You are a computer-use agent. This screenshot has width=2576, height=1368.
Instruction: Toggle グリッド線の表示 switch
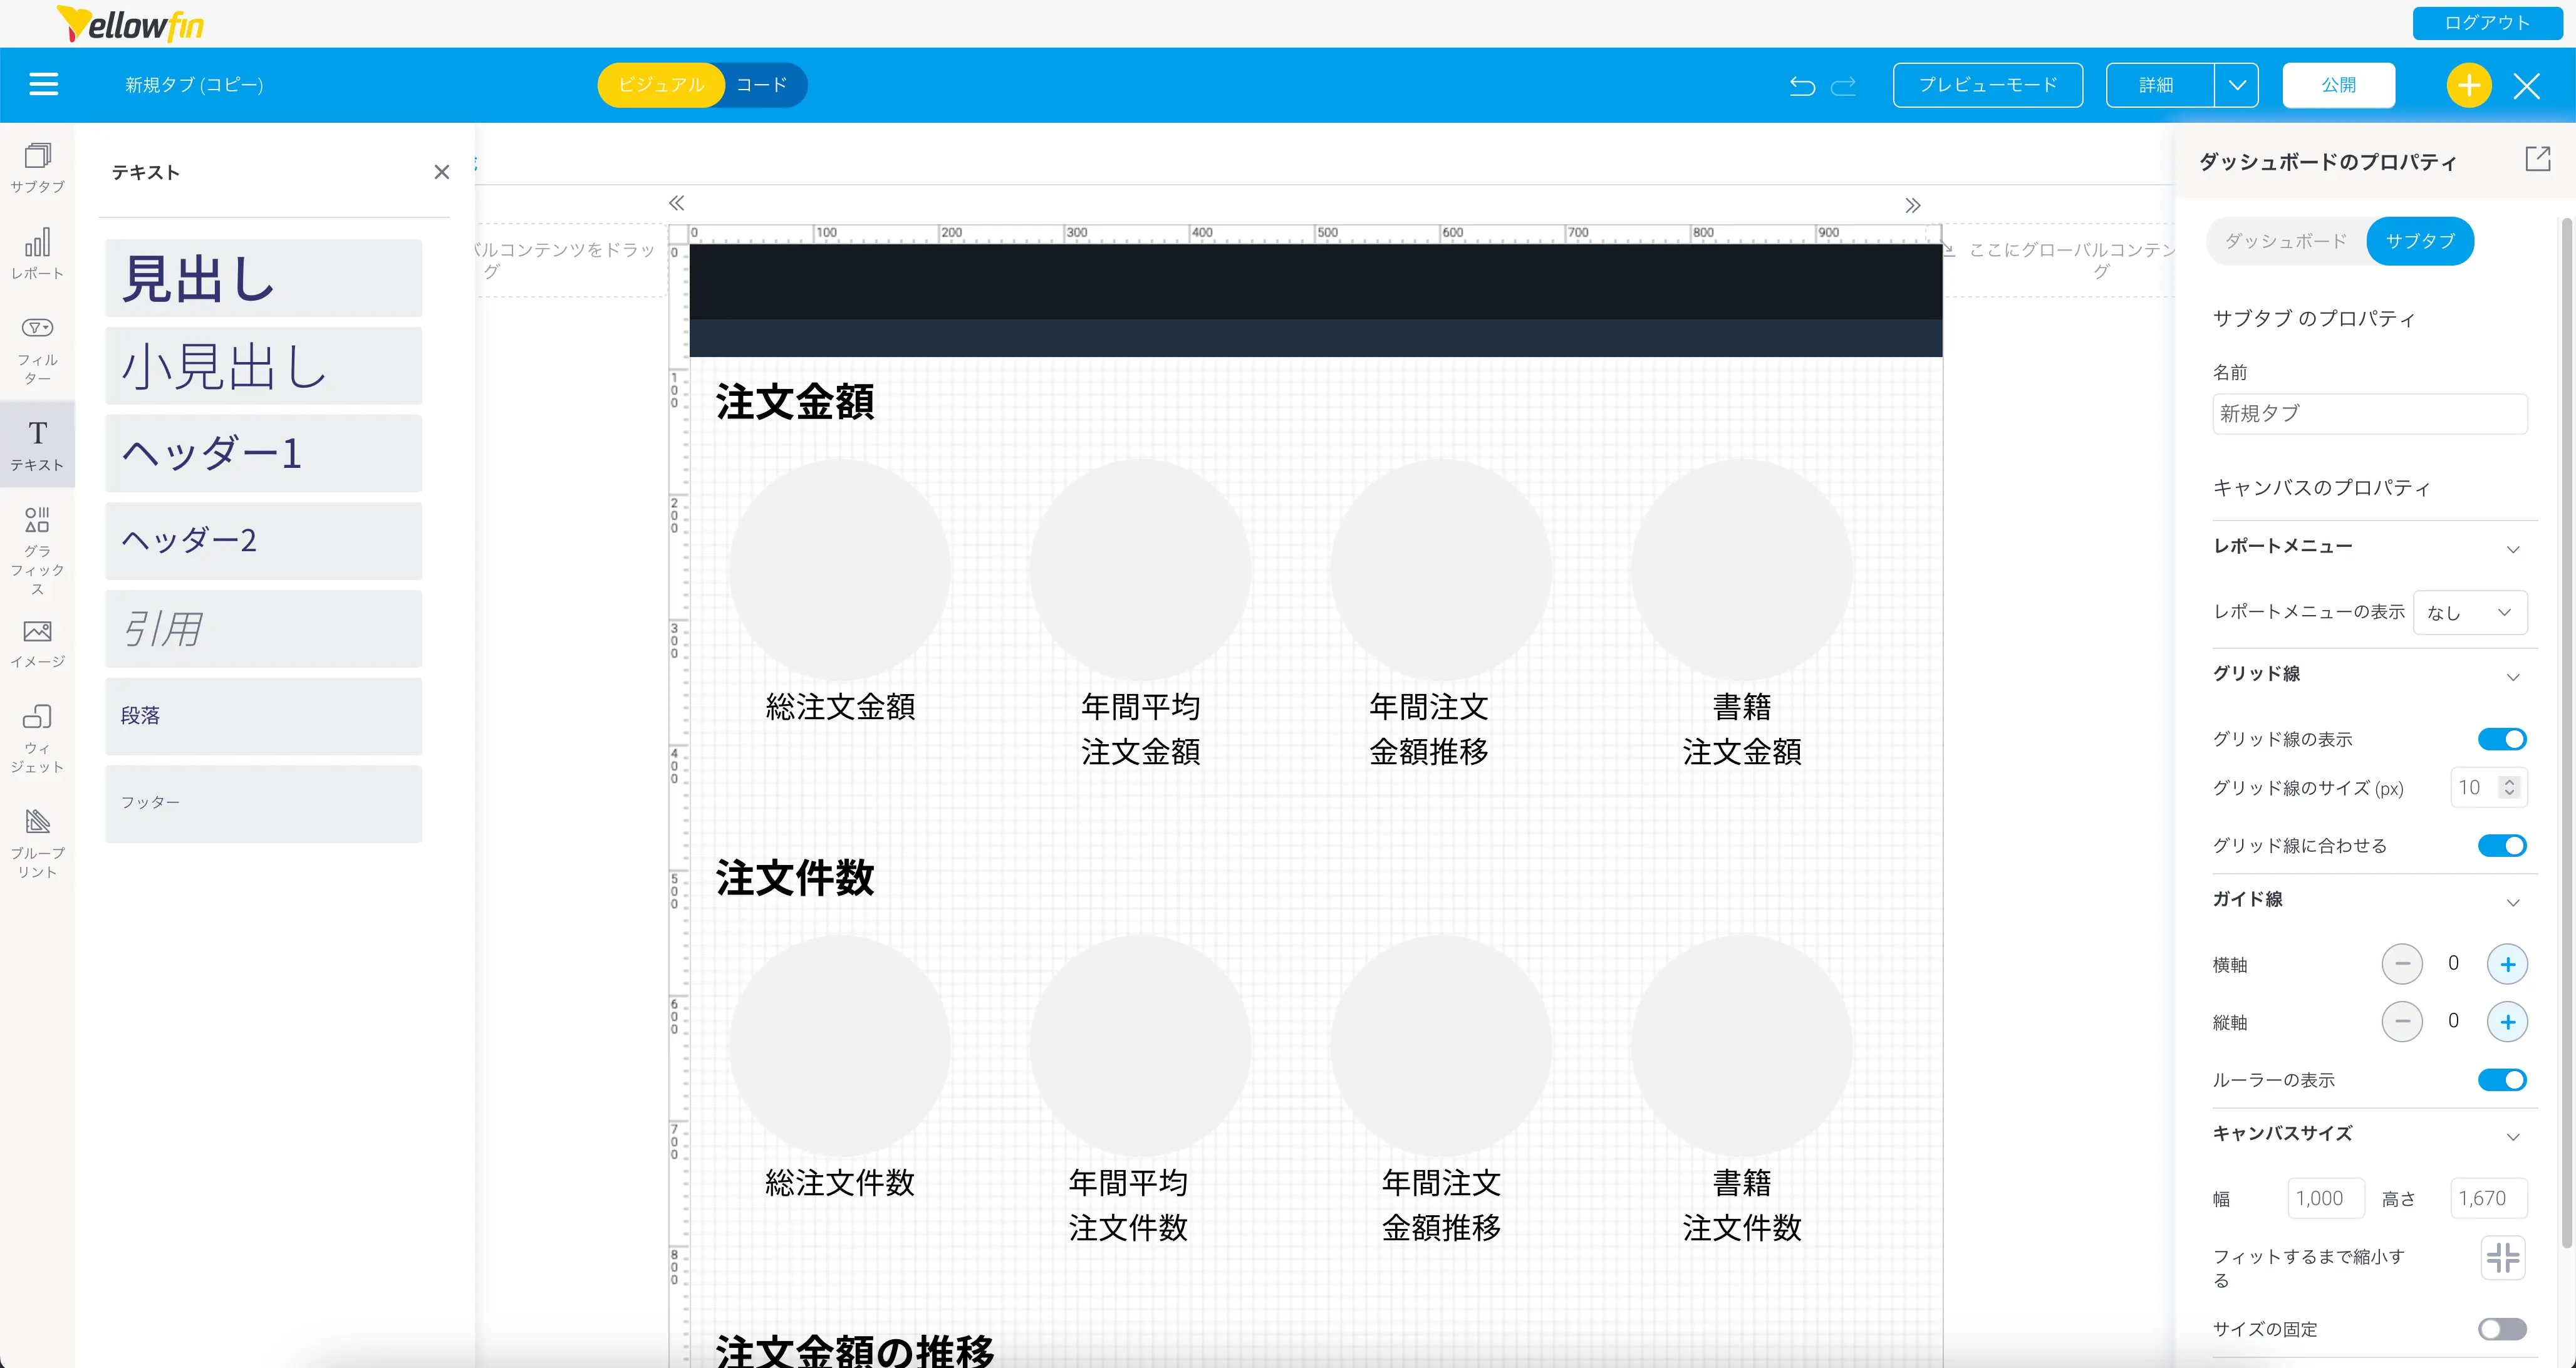point(2501,739)
